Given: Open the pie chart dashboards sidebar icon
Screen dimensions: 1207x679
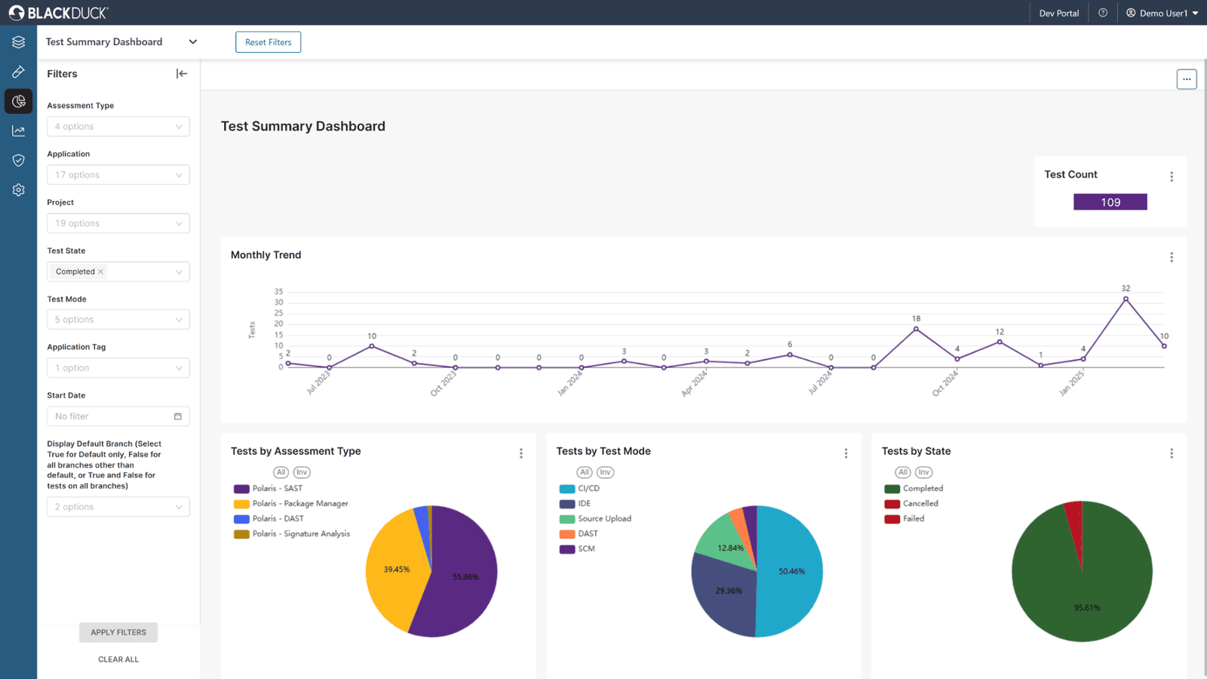Looking at the screenshot, I should point(18,101).
